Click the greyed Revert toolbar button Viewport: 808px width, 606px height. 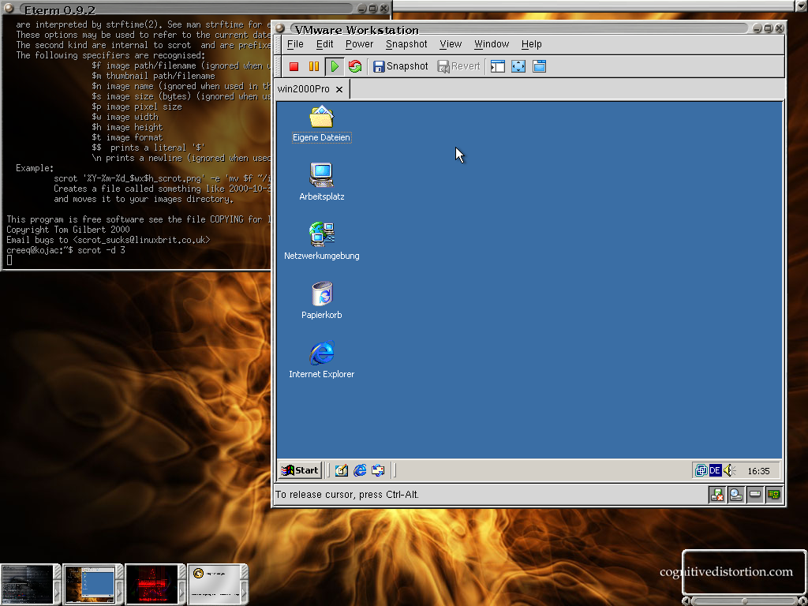[458, 66]
